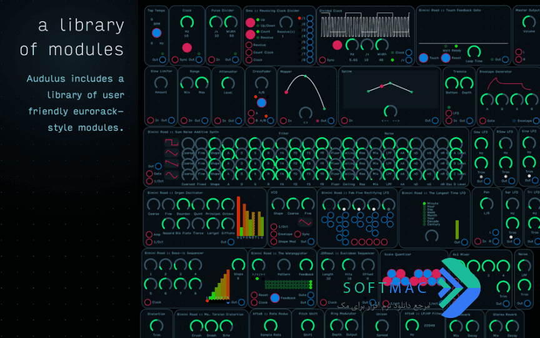Image resolution: width=540 pixels, height=338 pixels.
Task: Select the In port of Mapper module
Action: click(283, 121)
